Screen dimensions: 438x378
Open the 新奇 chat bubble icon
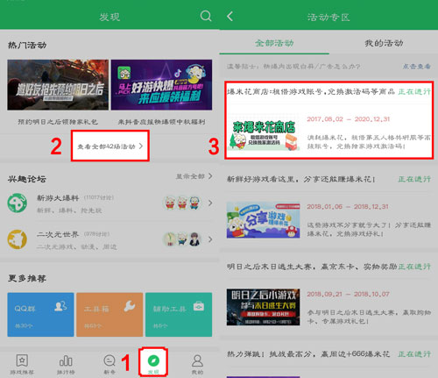[x=109, y=360]
